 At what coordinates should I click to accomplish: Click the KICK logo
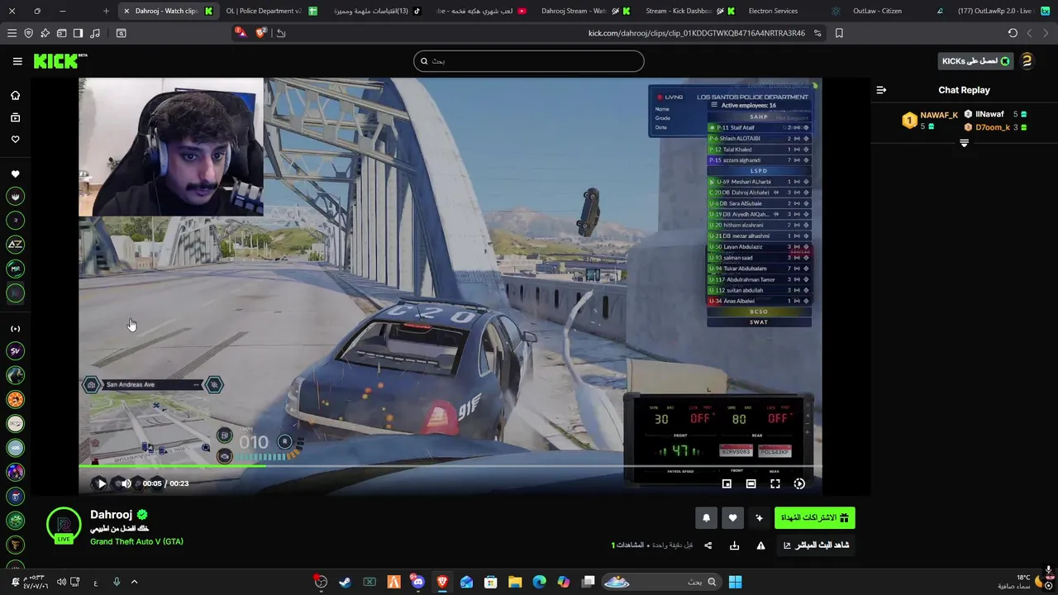pyautogui.click(x=60, y=61)
